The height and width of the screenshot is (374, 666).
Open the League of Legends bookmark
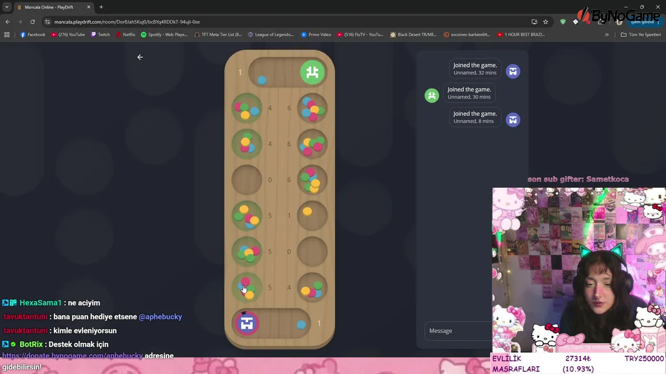[x=271, y=35]
